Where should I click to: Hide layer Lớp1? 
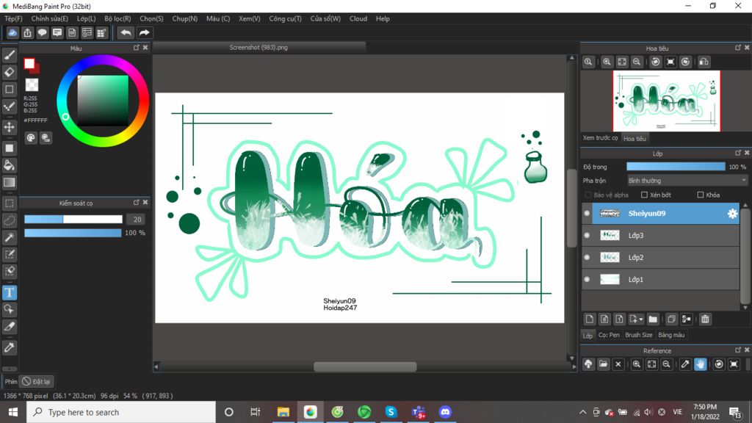point(587,279)
